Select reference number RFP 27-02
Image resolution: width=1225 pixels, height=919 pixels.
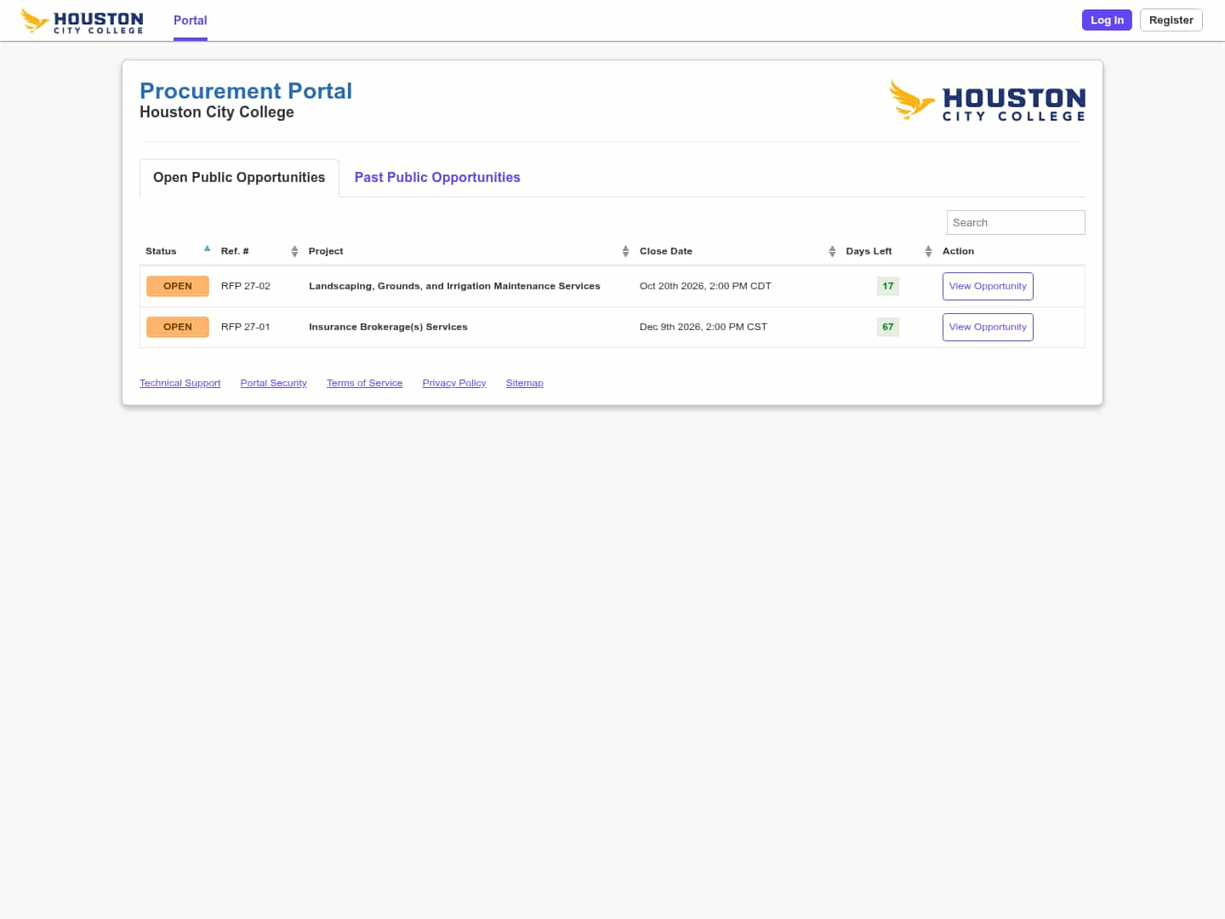245,286
